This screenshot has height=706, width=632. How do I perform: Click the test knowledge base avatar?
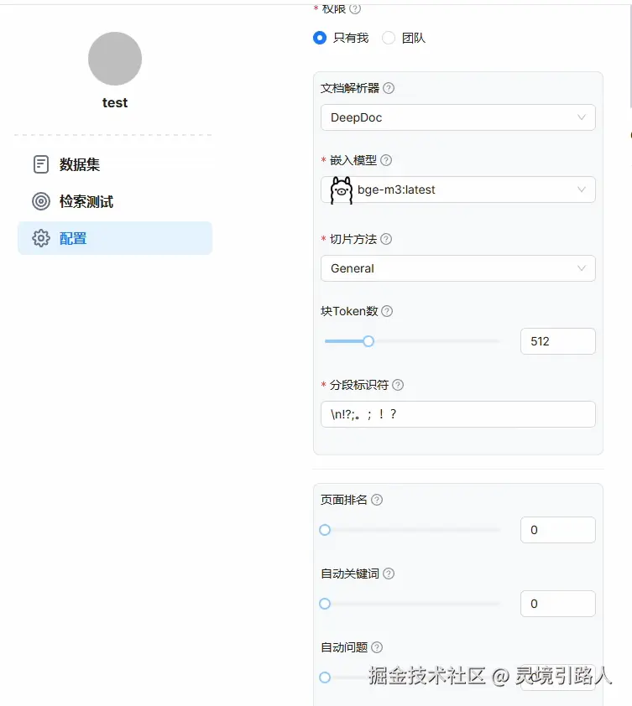115,58
